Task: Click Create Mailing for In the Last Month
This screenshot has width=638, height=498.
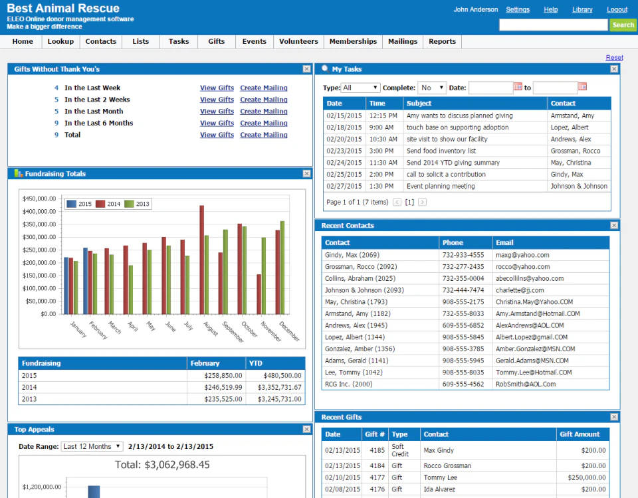Action: [263, 111]
